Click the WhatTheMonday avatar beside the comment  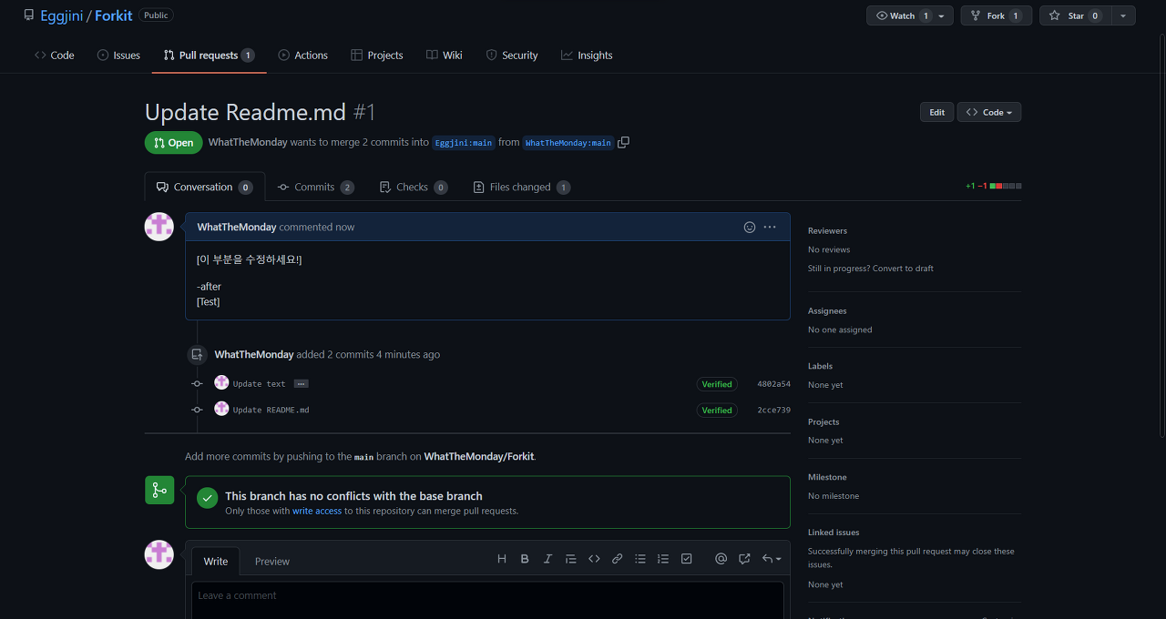pyautogui.click(x=159, y=227)
